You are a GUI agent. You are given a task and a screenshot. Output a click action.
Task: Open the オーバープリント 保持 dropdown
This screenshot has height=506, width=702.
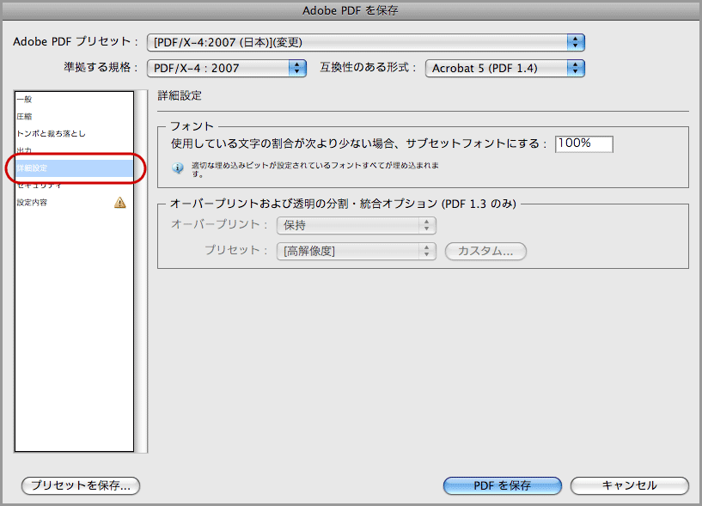[357, 225]
